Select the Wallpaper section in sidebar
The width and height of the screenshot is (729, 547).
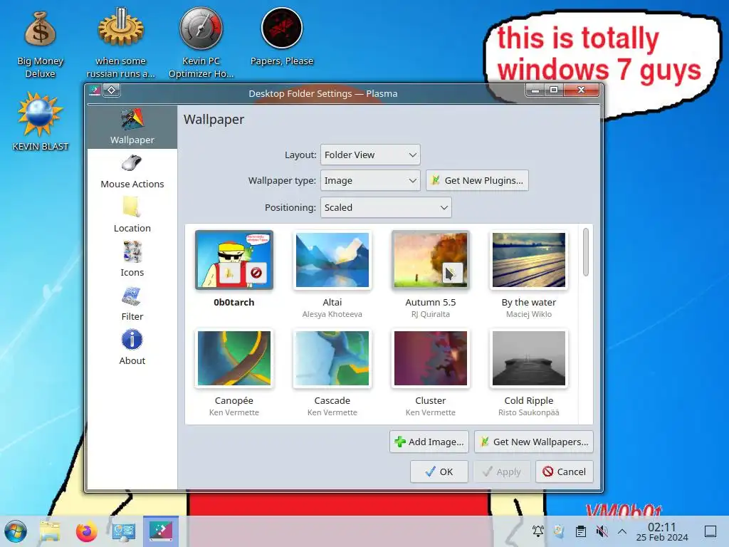point(132,127)
